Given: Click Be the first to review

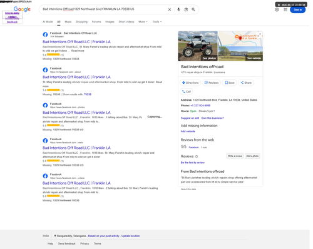Looking at the screenshot, I should tap(193, 163).
